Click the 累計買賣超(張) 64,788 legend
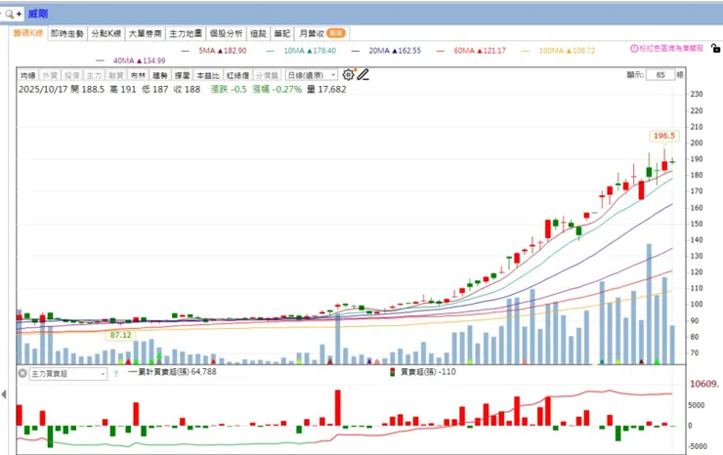This screenshot has height=455, width=723. tap(173, 372)
